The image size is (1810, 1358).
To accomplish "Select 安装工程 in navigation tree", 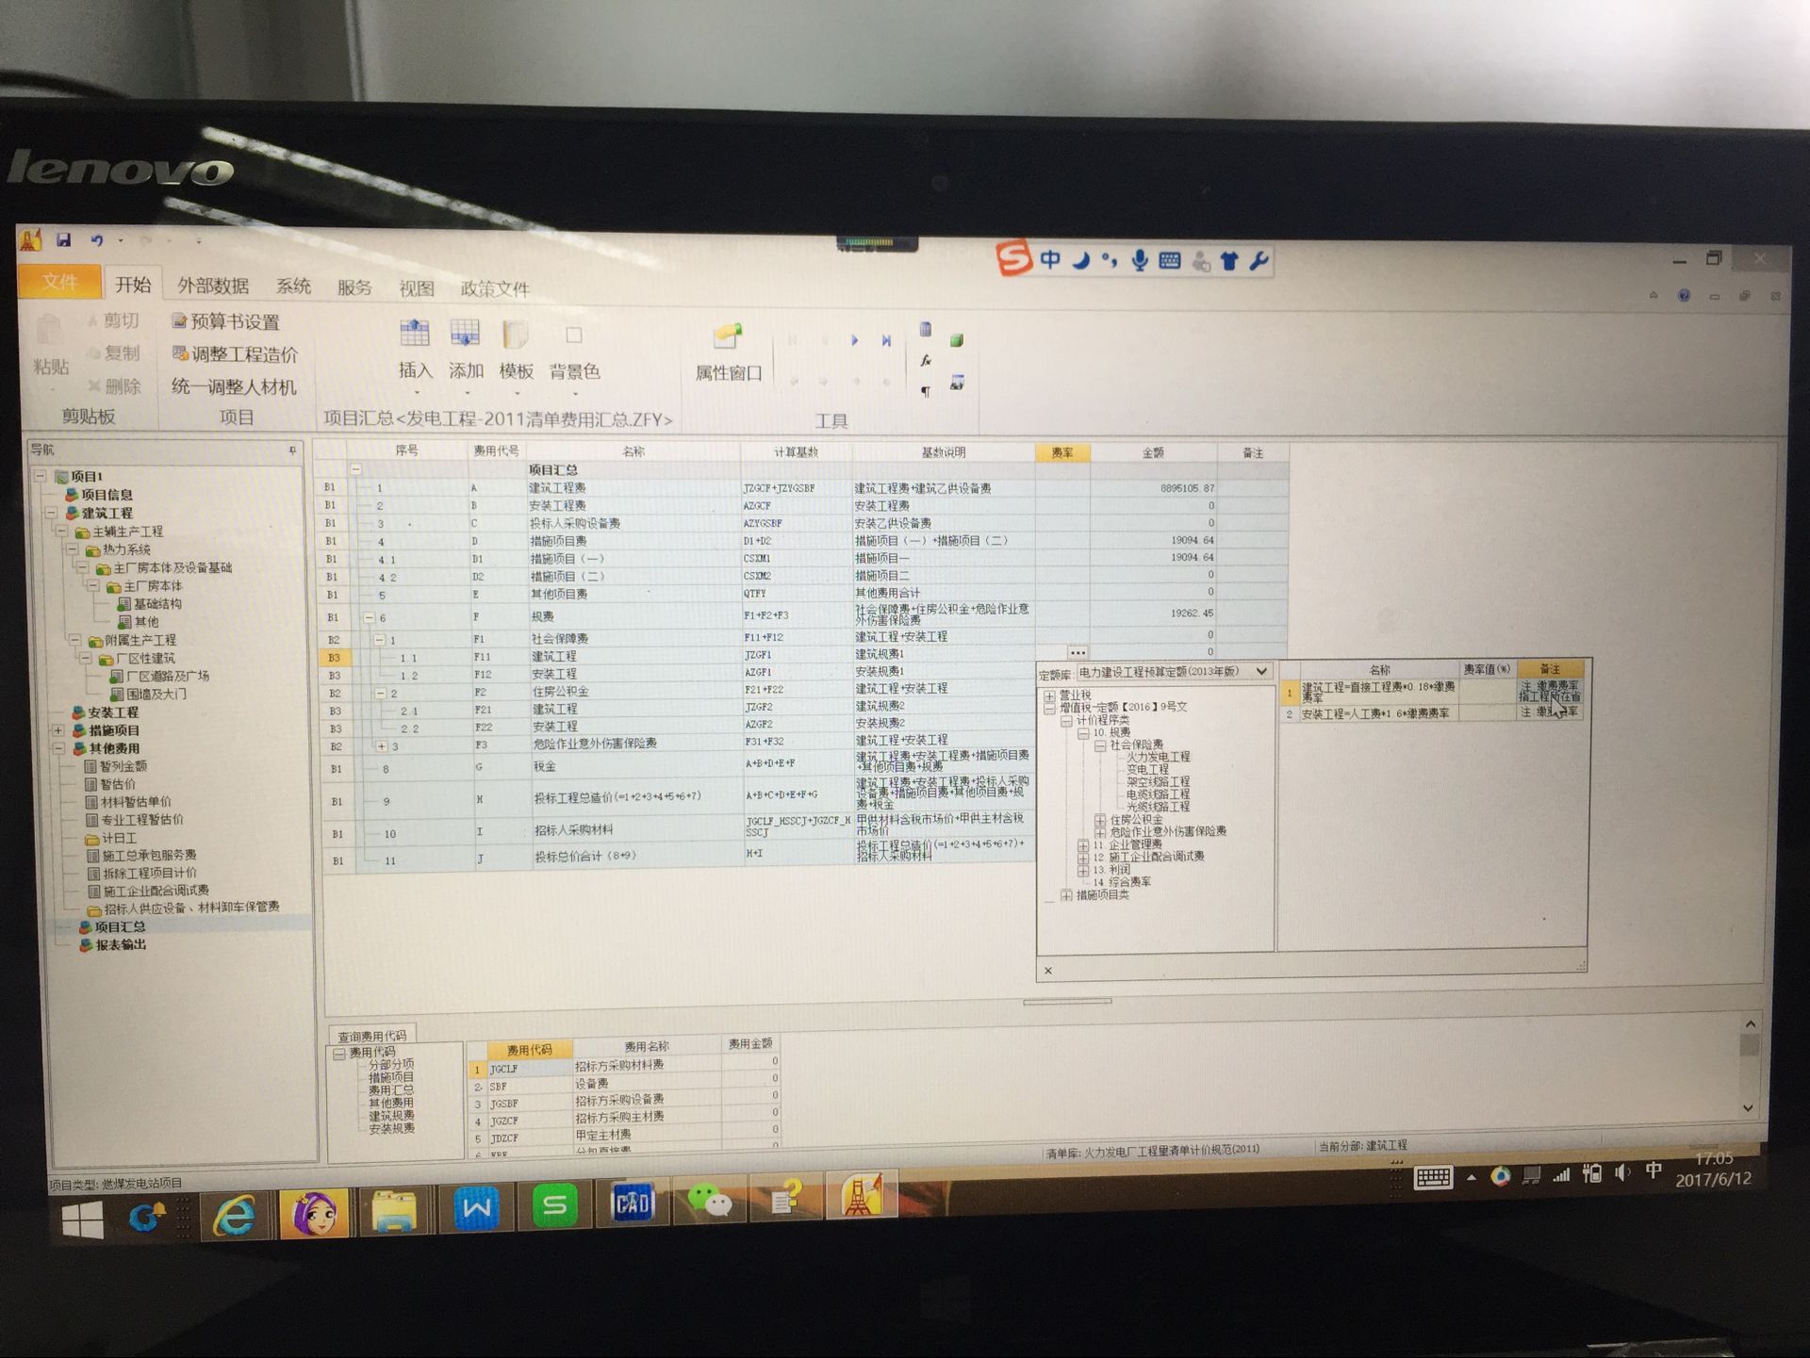I will point(113,712).
